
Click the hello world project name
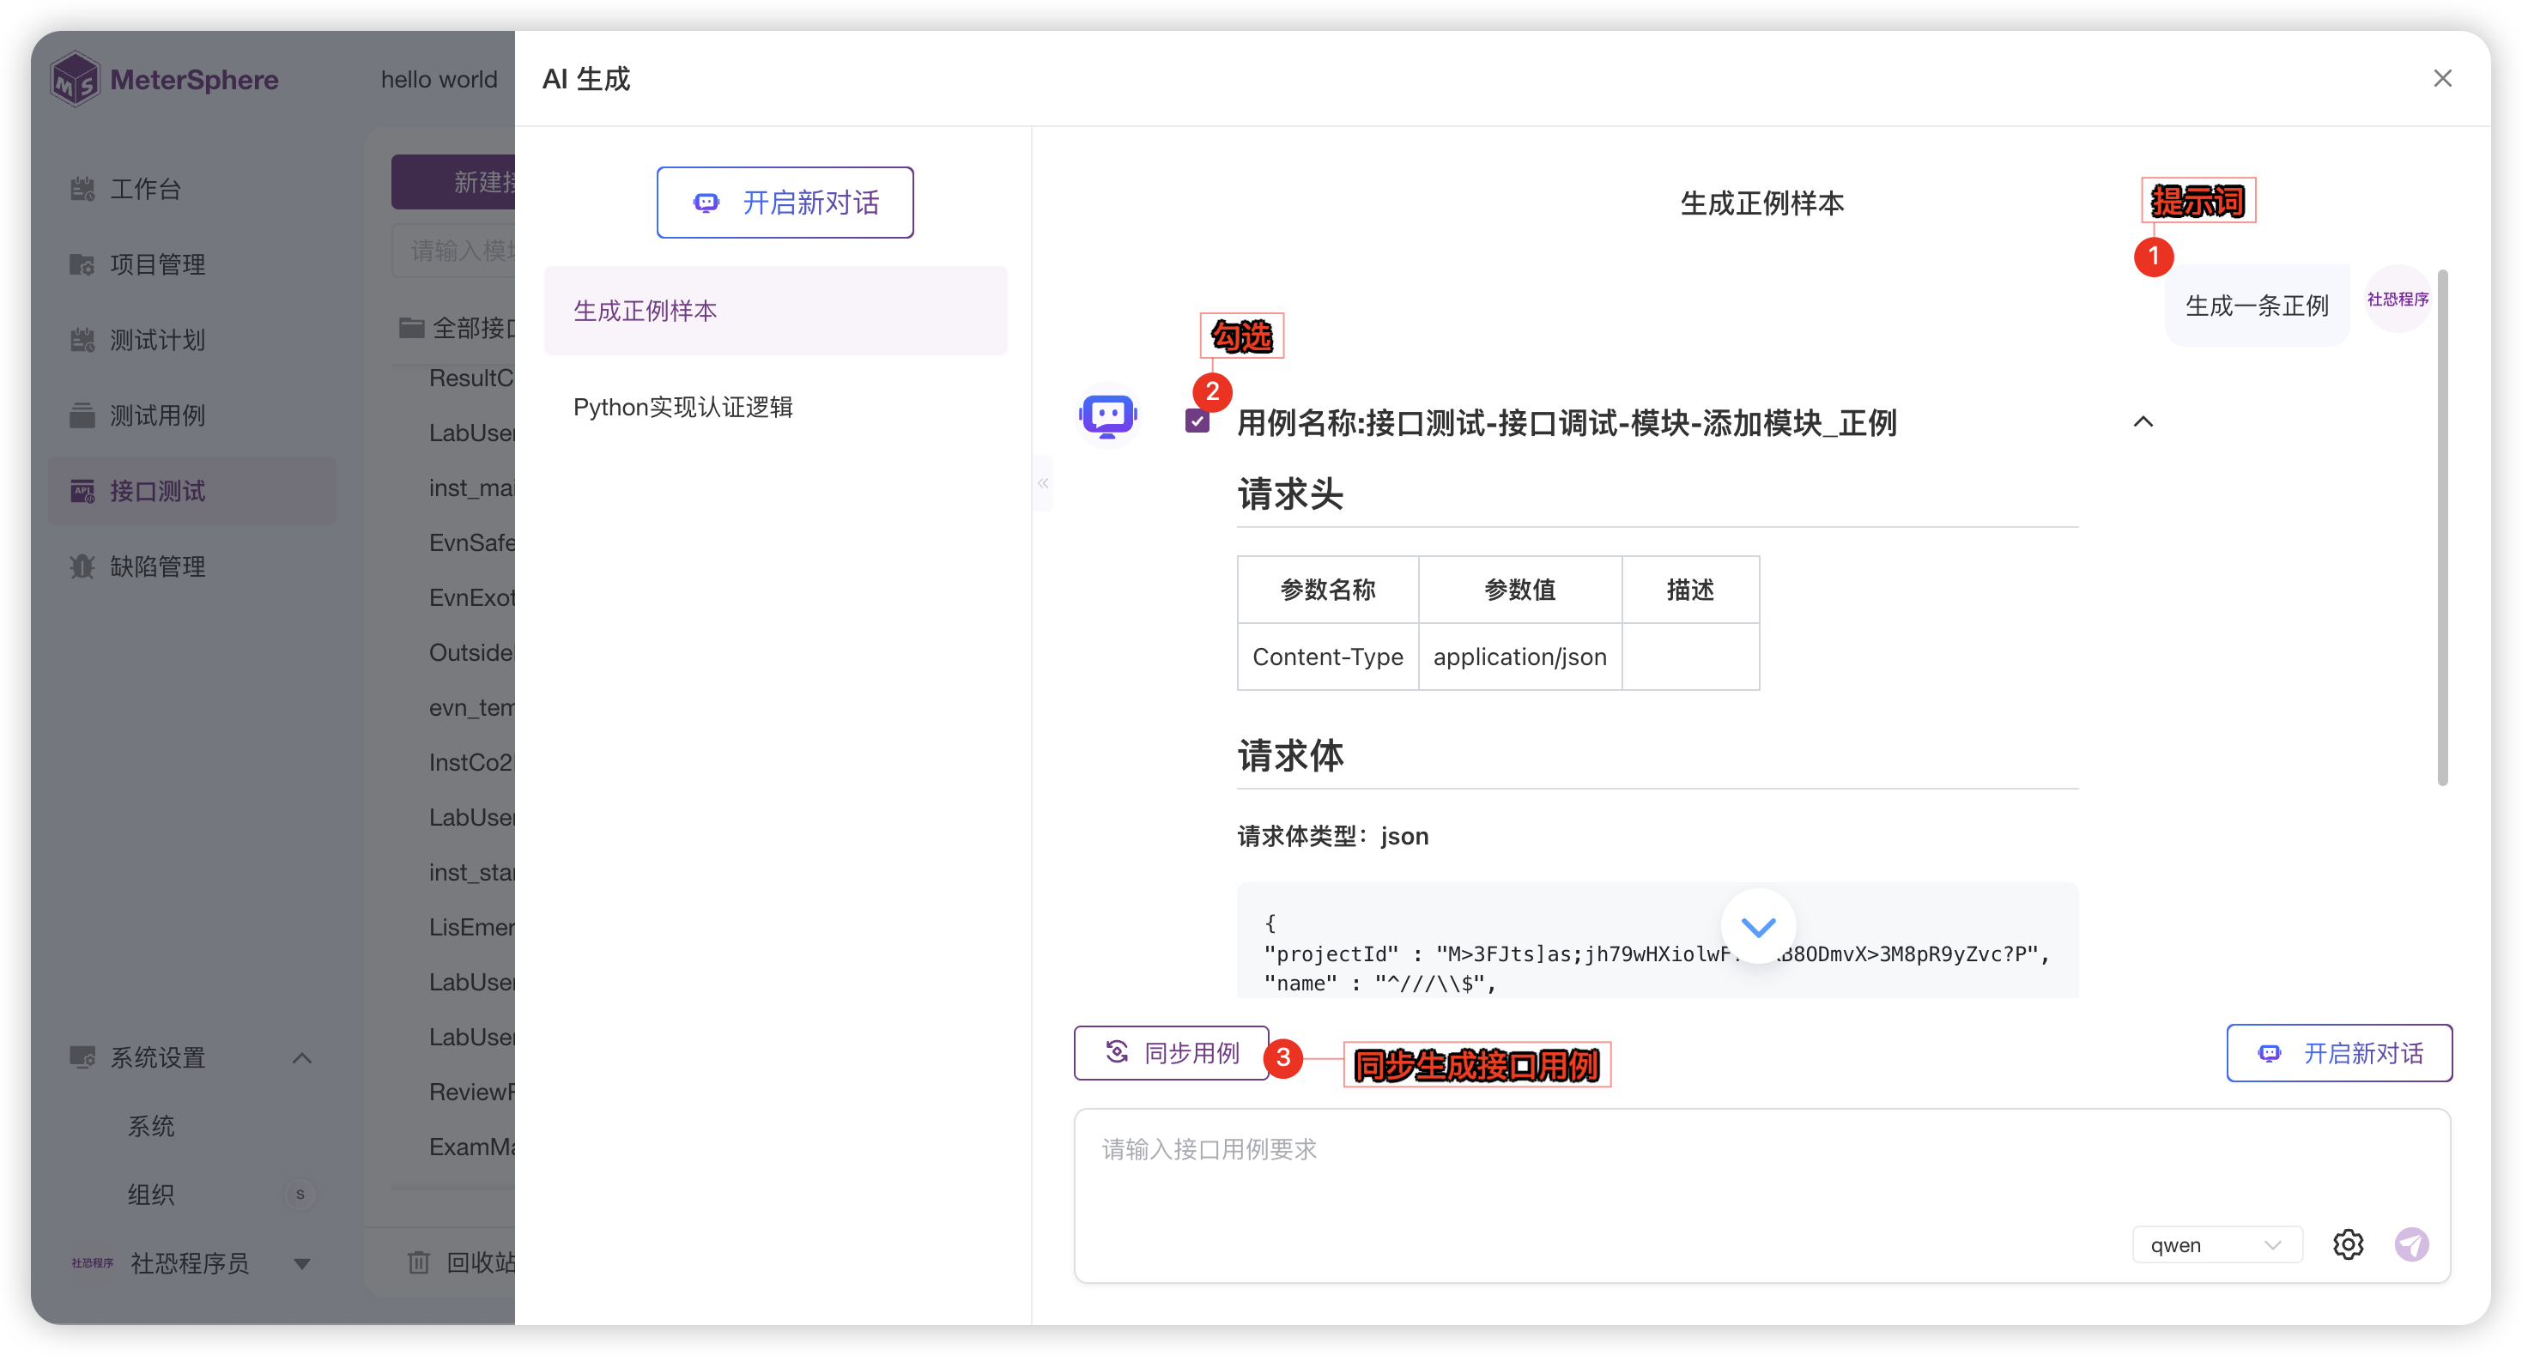(439, 79)
